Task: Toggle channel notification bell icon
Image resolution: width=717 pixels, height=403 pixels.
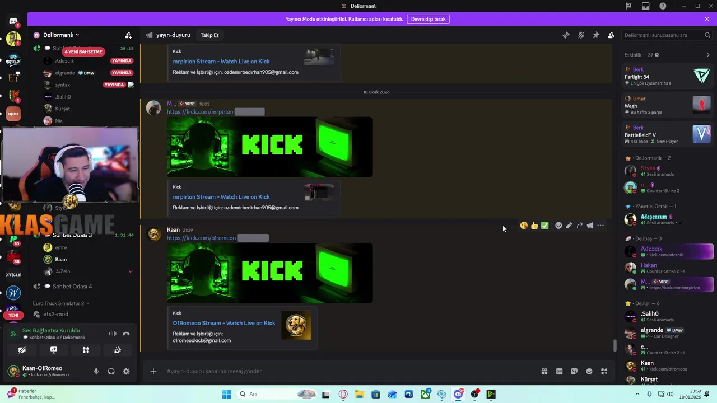Action: click(x=581, y=35)
